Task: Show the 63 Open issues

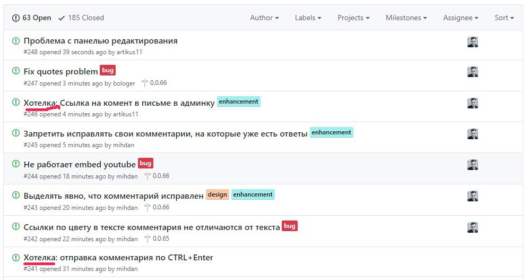Action: coord(31,18)
